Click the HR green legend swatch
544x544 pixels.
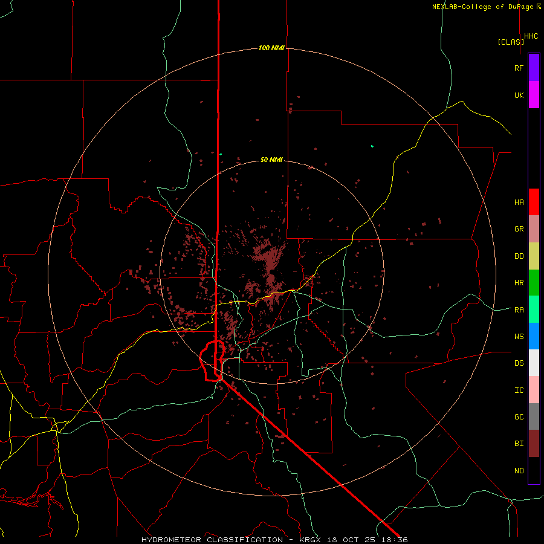pyautogui.click(x=534, y=283)
